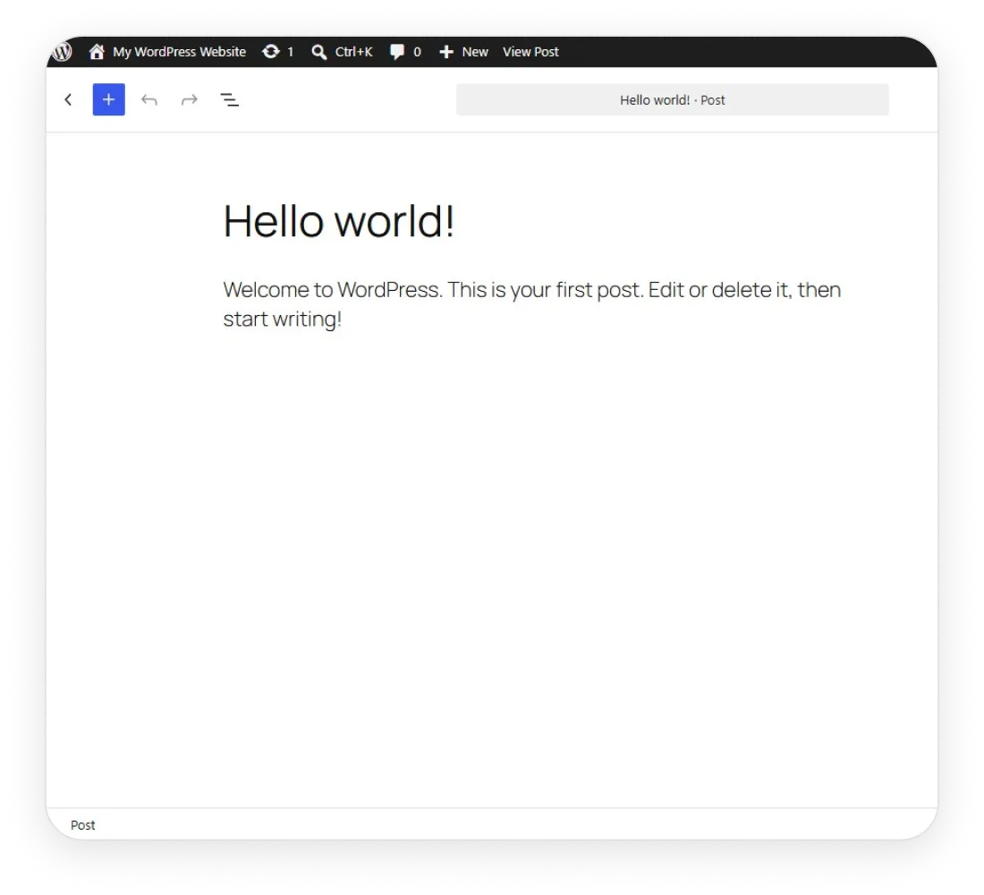The image size is (984, 895).
Task: Click the Undo arrow
Action: pos(148,100)
